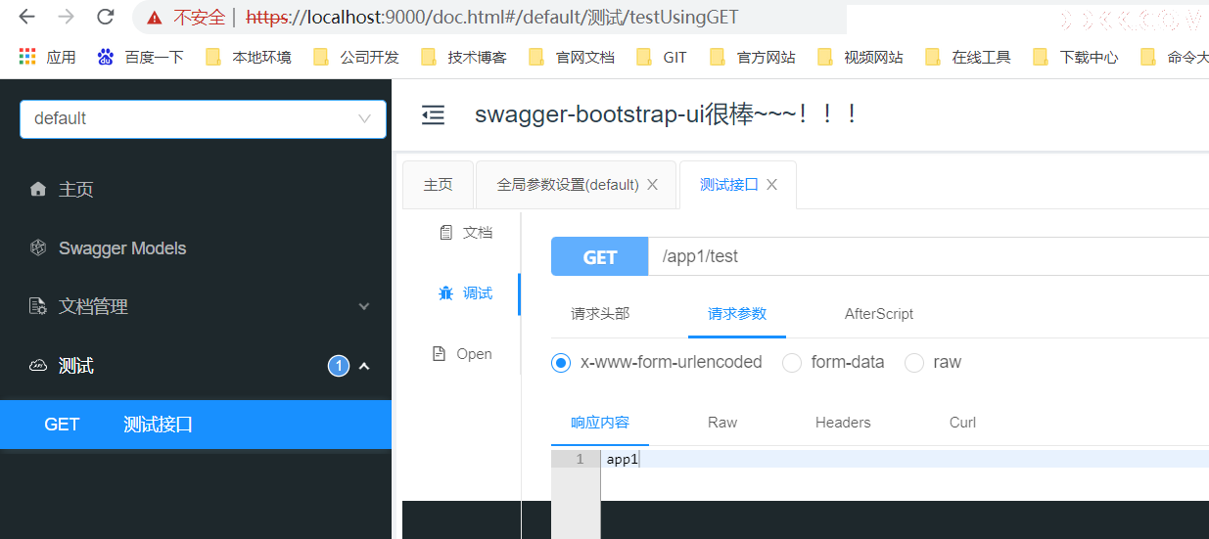Screen dimensions: 1209x539
Task: Click the address bar URL
Action: click(491, 18)
